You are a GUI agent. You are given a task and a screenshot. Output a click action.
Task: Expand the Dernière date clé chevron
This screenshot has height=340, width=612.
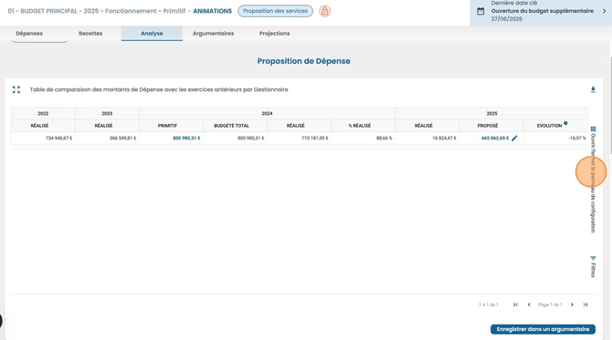604,11
